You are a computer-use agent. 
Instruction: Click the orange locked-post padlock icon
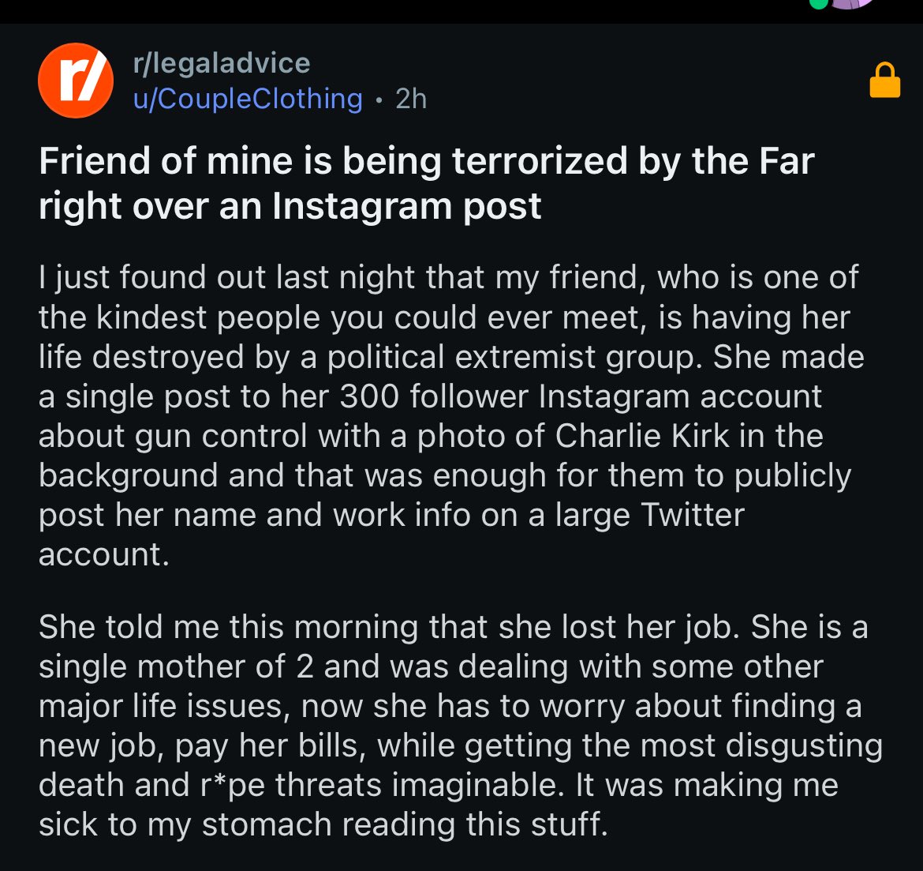(884, 80)
